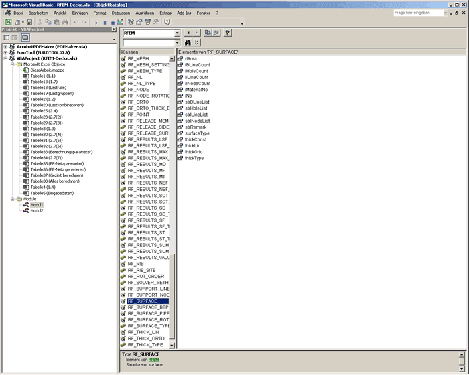The image size is (469, 375).
Task: Open the insert object dropdown arrow
Action: [23, 22]
